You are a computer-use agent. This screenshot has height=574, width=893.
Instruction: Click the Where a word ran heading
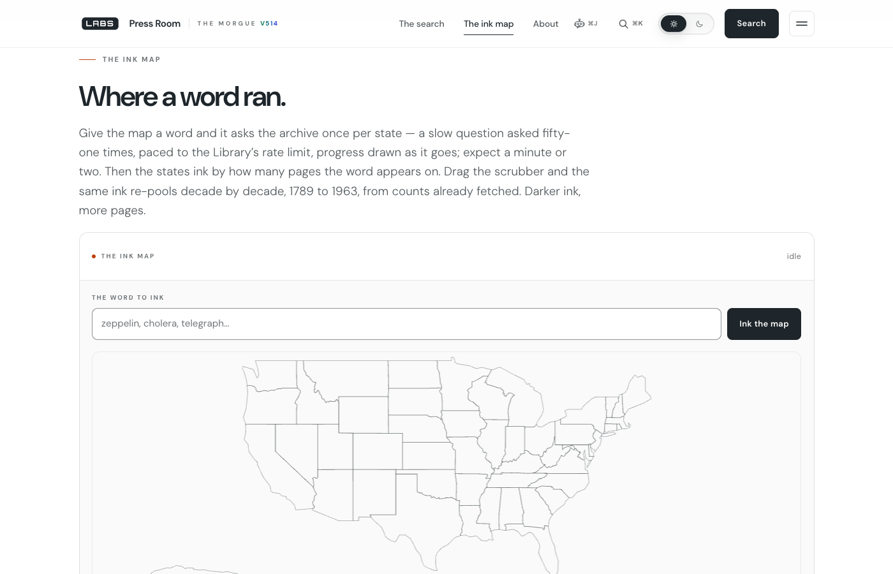click(182, 97)
